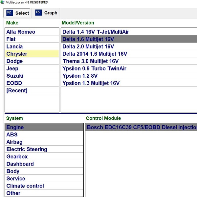Select Suzuki make

tap(32, 76)
